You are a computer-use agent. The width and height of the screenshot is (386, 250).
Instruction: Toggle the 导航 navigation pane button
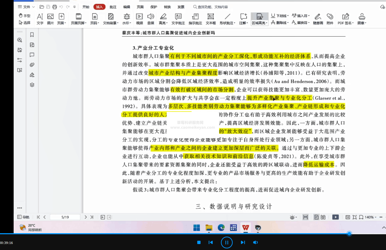(x=23, y=217)
